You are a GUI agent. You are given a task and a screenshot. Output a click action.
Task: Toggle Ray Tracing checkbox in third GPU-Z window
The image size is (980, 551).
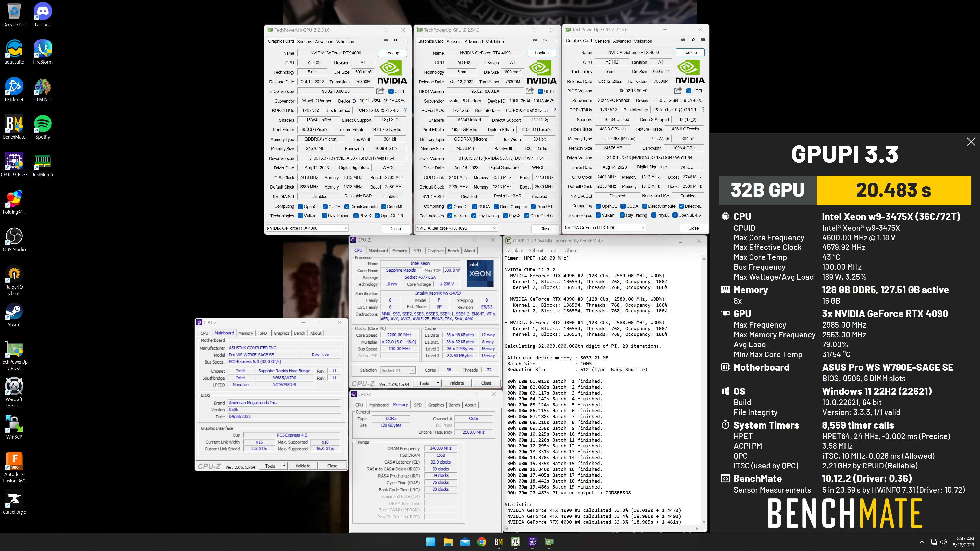pyautogui.click(x=622, y=215)
